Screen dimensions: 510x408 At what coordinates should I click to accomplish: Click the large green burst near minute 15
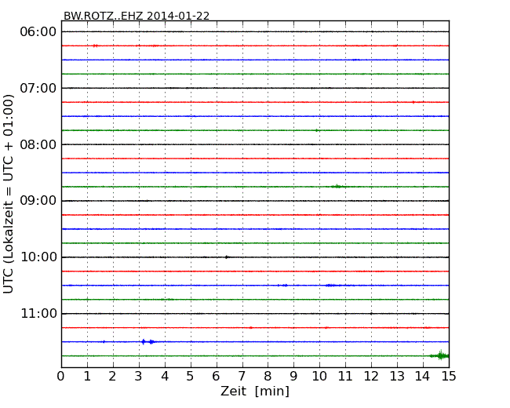(x=439, y=355)
